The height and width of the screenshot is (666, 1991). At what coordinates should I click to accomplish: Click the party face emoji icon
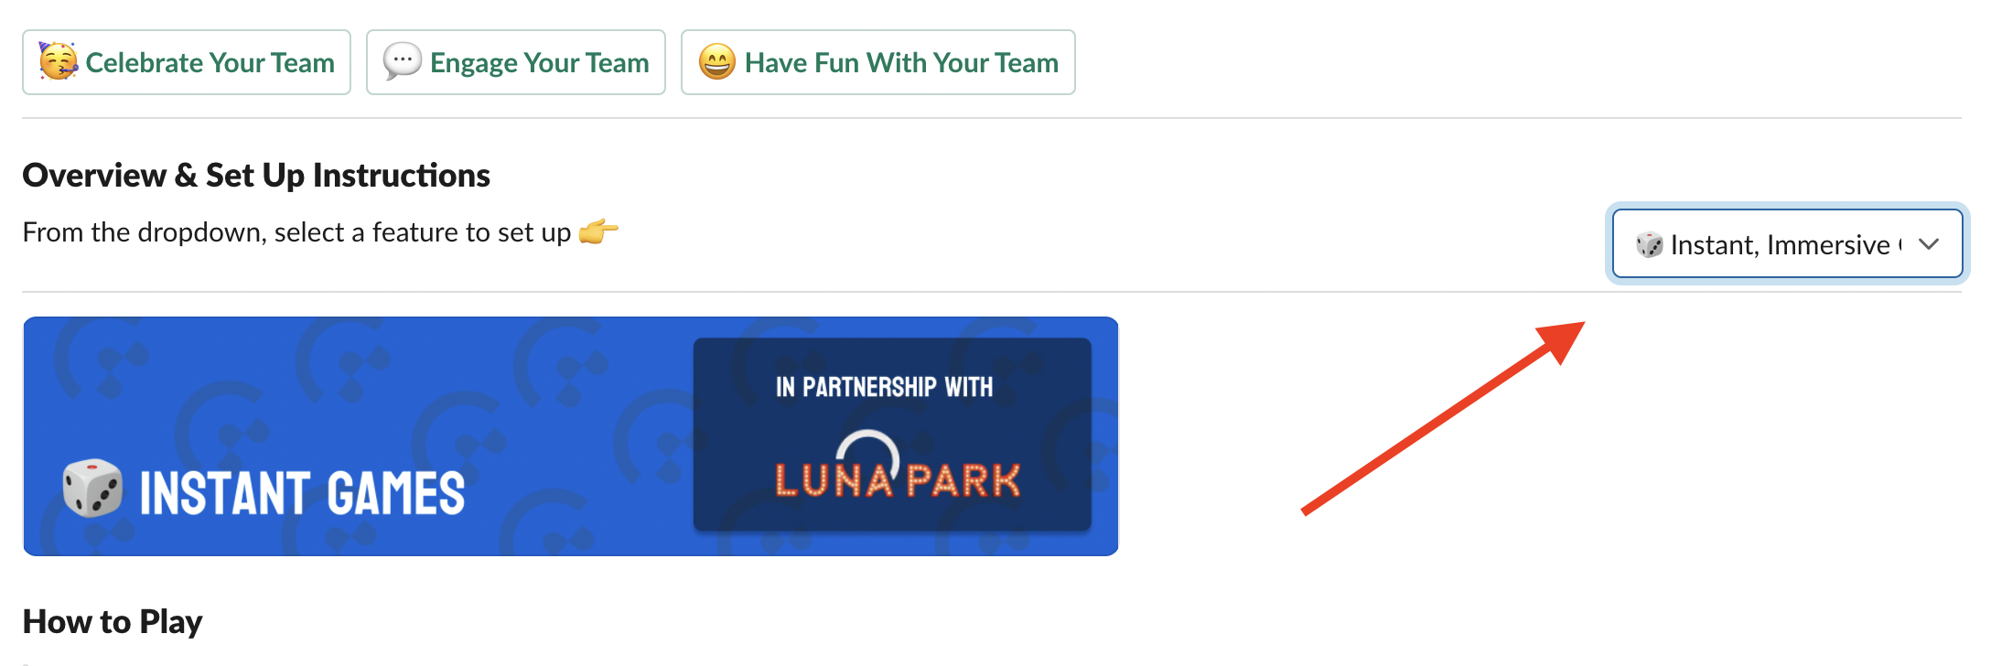59,61
